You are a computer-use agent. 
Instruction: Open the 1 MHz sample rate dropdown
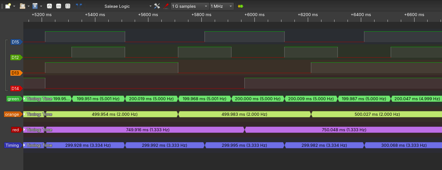pyautogui.click(x=221, y=6)
